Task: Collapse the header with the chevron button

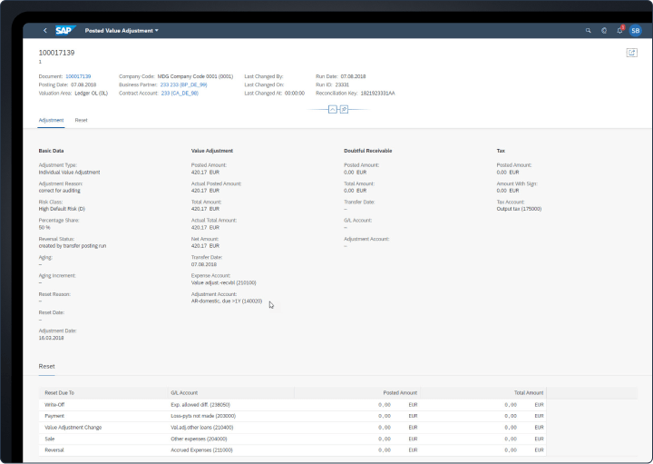Action: (x=332, y=109)
